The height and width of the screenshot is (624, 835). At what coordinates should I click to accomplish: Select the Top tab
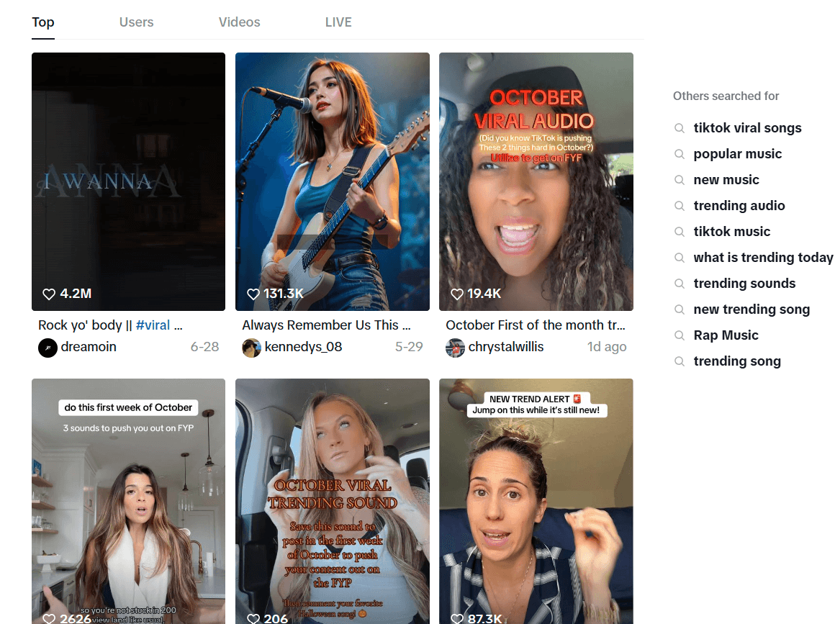[x=42, y=22]
